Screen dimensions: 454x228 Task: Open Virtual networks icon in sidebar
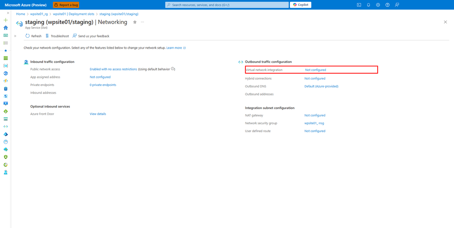click(x=5, y=127)
